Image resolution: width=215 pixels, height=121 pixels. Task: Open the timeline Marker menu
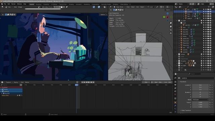click(x=27, y=82)
